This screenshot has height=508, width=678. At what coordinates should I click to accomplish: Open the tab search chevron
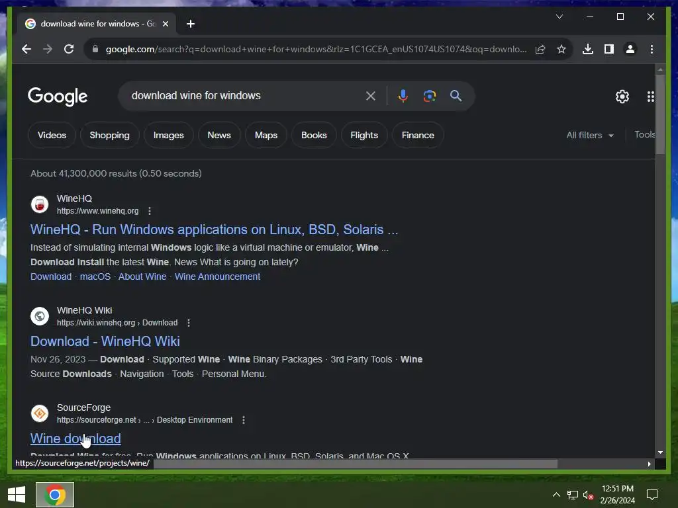click(559, 17)
